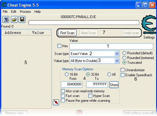Select the 16-Bit radio option
This screenshot has width=157, height=116.
67,74
